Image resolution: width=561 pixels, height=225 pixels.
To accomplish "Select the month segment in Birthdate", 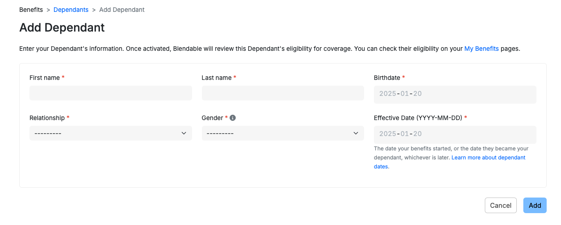I will [x=405, y=93].
